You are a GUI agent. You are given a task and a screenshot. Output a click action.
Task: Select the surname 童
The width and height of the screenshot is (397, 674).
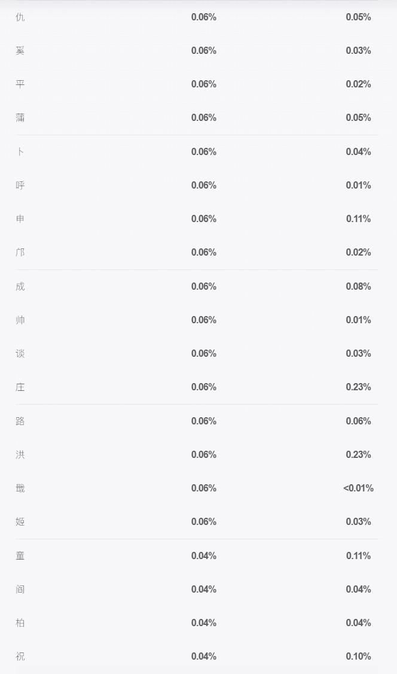click(20, 555)
